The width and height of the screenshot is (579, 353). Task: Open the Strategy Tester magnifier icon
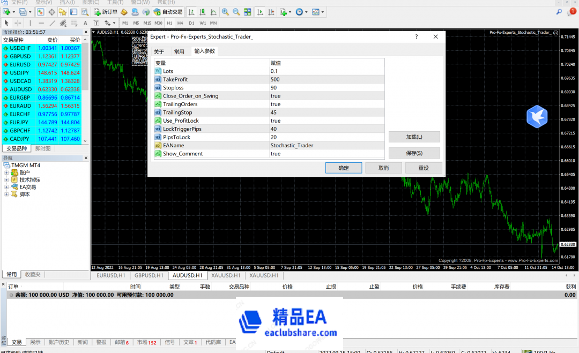(x=85, y=12)
